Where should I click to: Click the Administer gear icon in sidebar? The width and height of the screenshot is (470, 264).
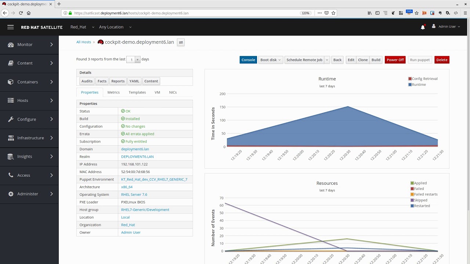11,194
